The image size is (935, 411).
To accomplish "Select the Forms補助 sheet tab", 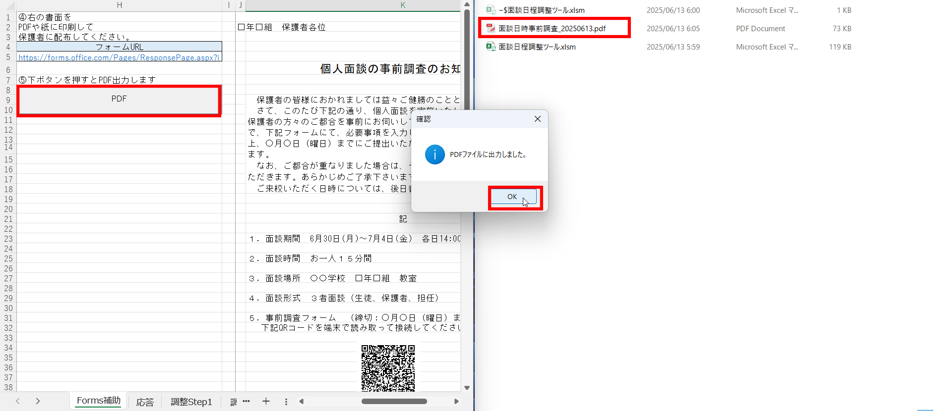I will coord(98,401).
